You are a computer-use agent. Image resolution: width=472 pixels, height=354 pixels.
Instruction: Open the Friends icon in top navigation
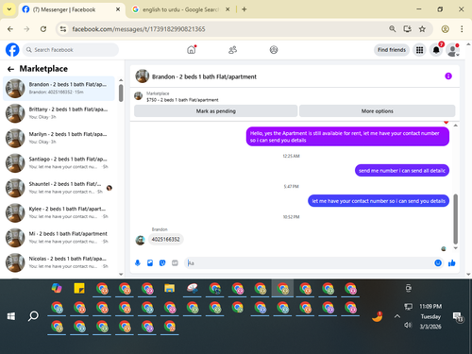(232, 50)
